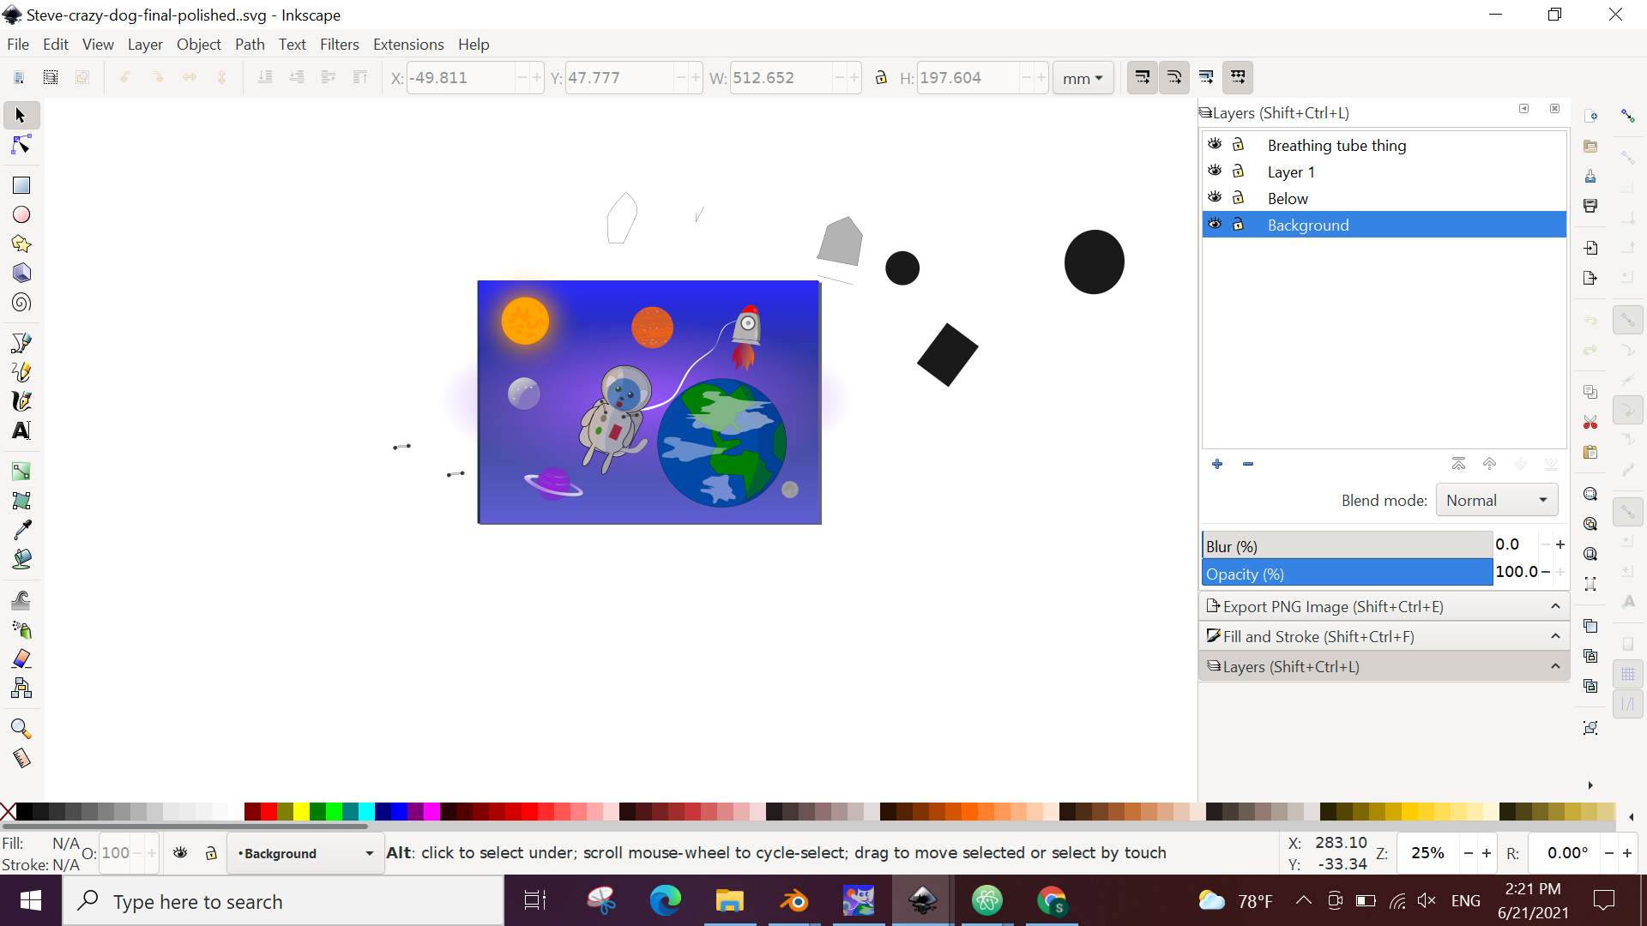
Task: Add a new layer with plus button
Action: point(1217,464)
